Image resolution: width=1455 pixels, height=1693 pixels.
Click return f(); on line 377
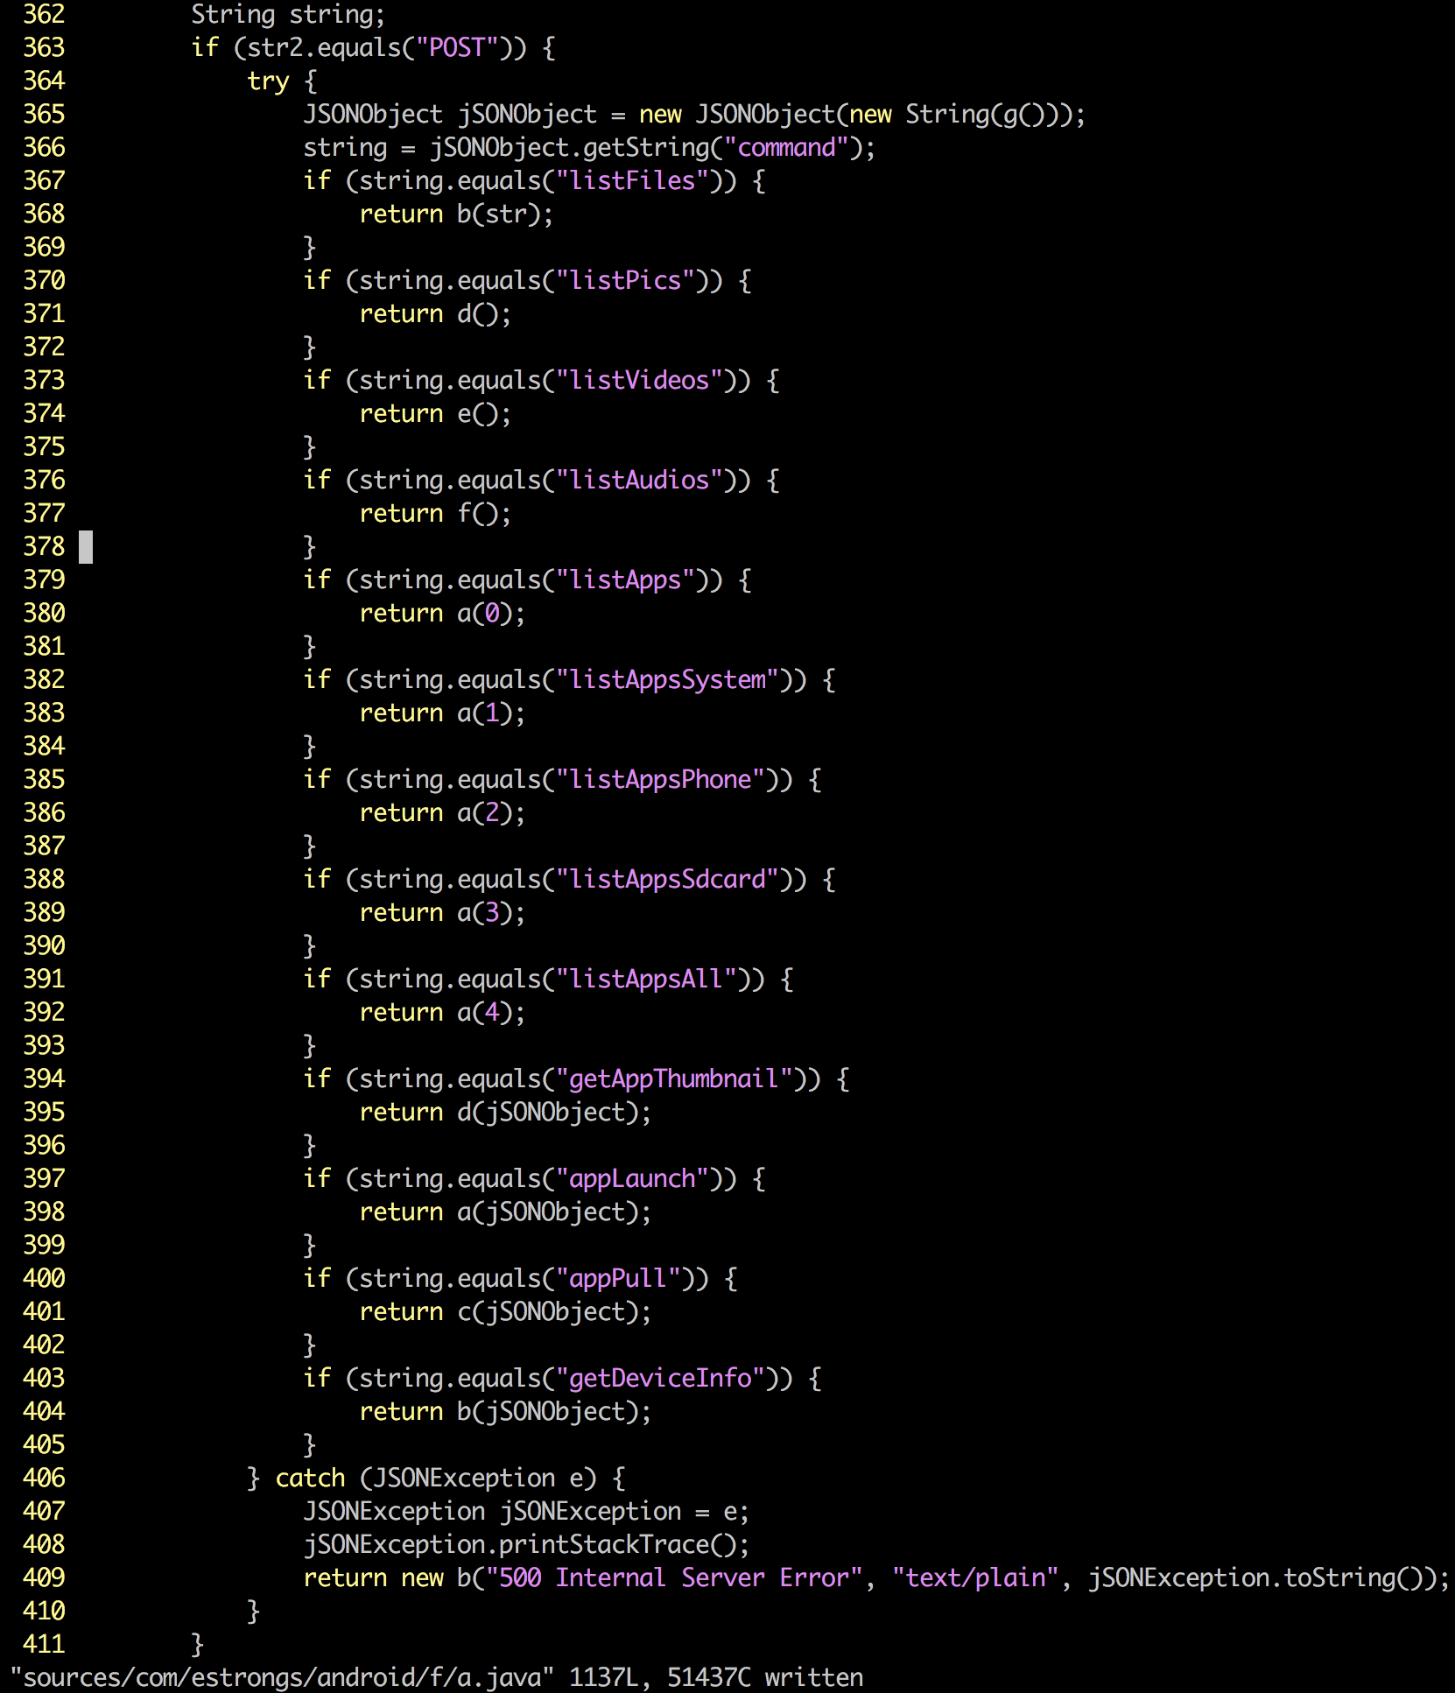(x=435, y=513)
